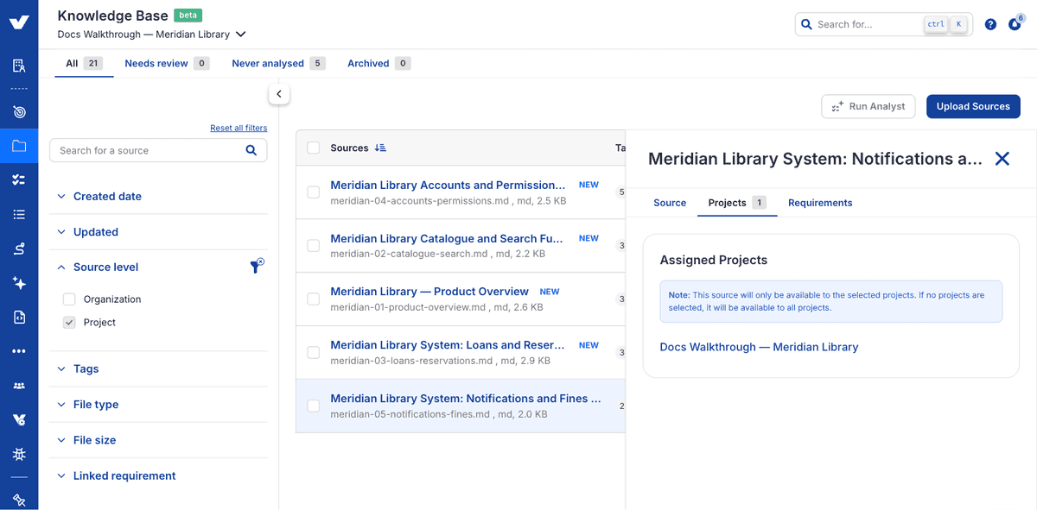This screenshot has height=510, width=1037.
Task: Click the magnifier icon in the source search box
Action: pyautogui.click(x=251, y=150)
